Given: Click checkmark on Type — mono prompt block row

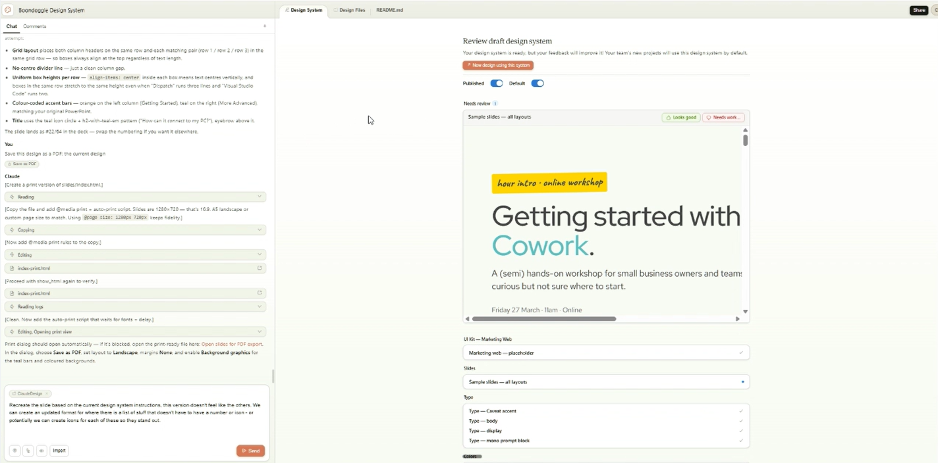Looking at the screenshot, I should [x=741, y=441].
